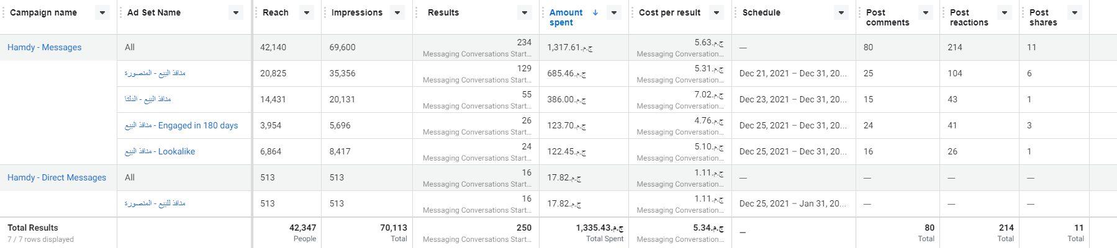Open the Amount spent column dropdown
Viewport: 1117px width, 248px height.
click(613, 12)
